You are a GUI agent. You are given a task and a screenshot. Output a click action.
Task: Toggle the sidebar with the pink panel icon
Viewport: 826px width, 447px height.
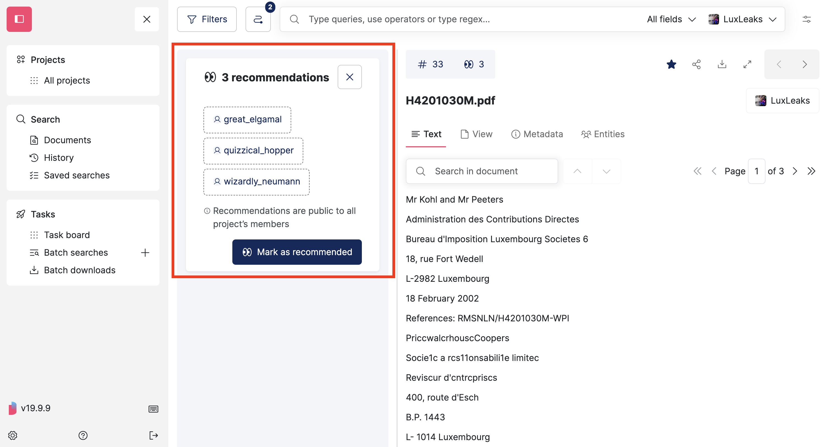(x=19, y=19)
